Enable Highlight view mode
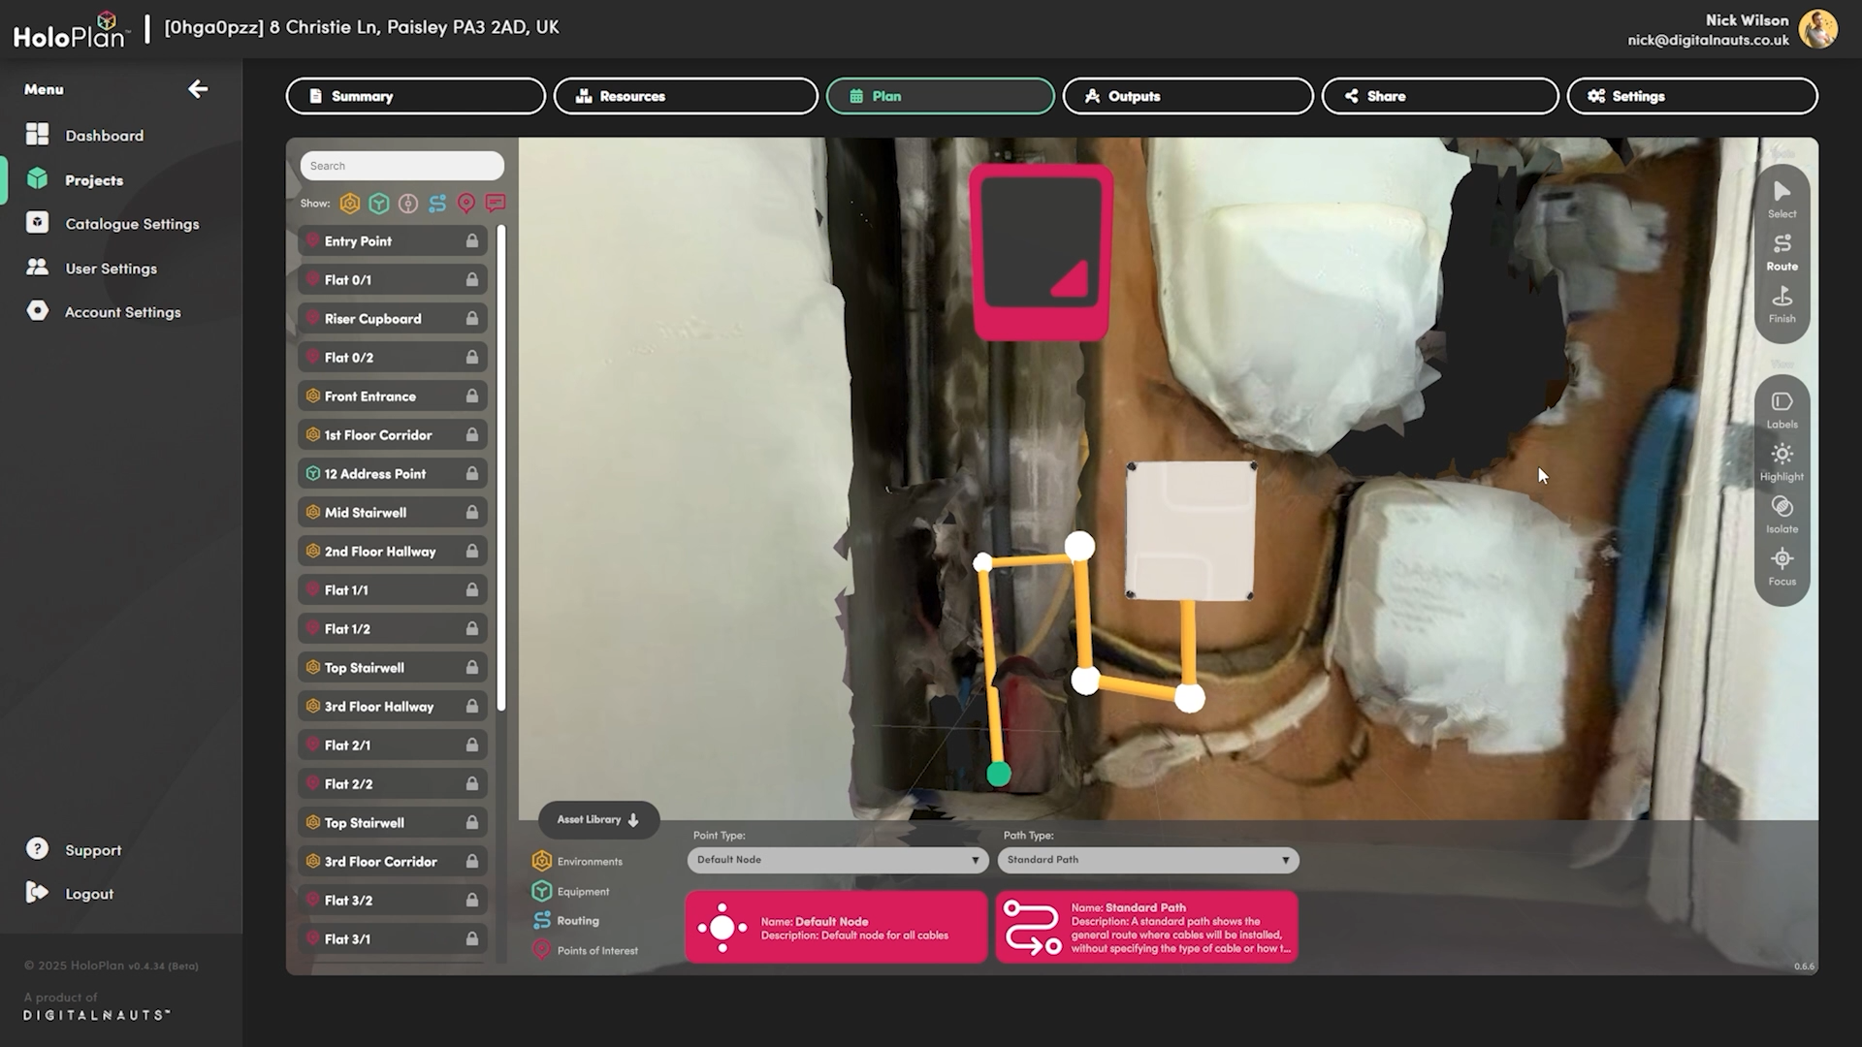Image resolution: width=1862 pixels, height=1047 pixels. 1782,461
